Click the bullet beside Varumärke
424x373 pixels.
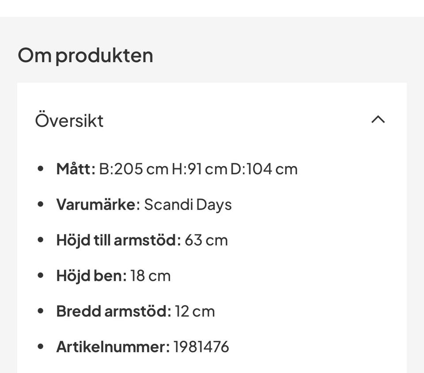point(41,204)
